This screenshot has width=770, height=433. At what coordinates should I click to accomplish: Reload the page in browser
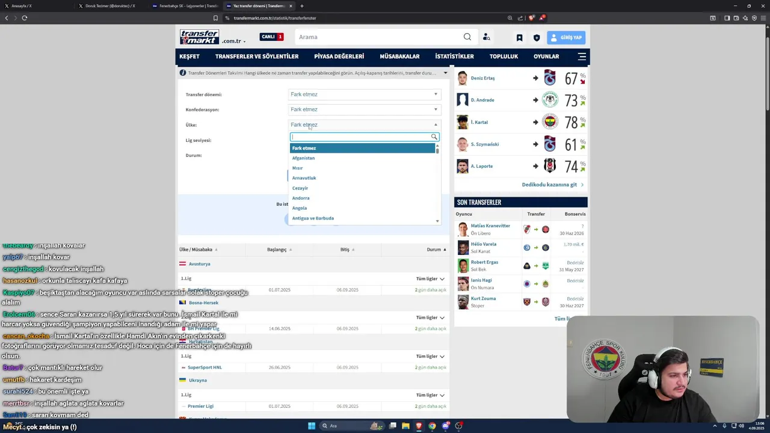tap(25, 18)
